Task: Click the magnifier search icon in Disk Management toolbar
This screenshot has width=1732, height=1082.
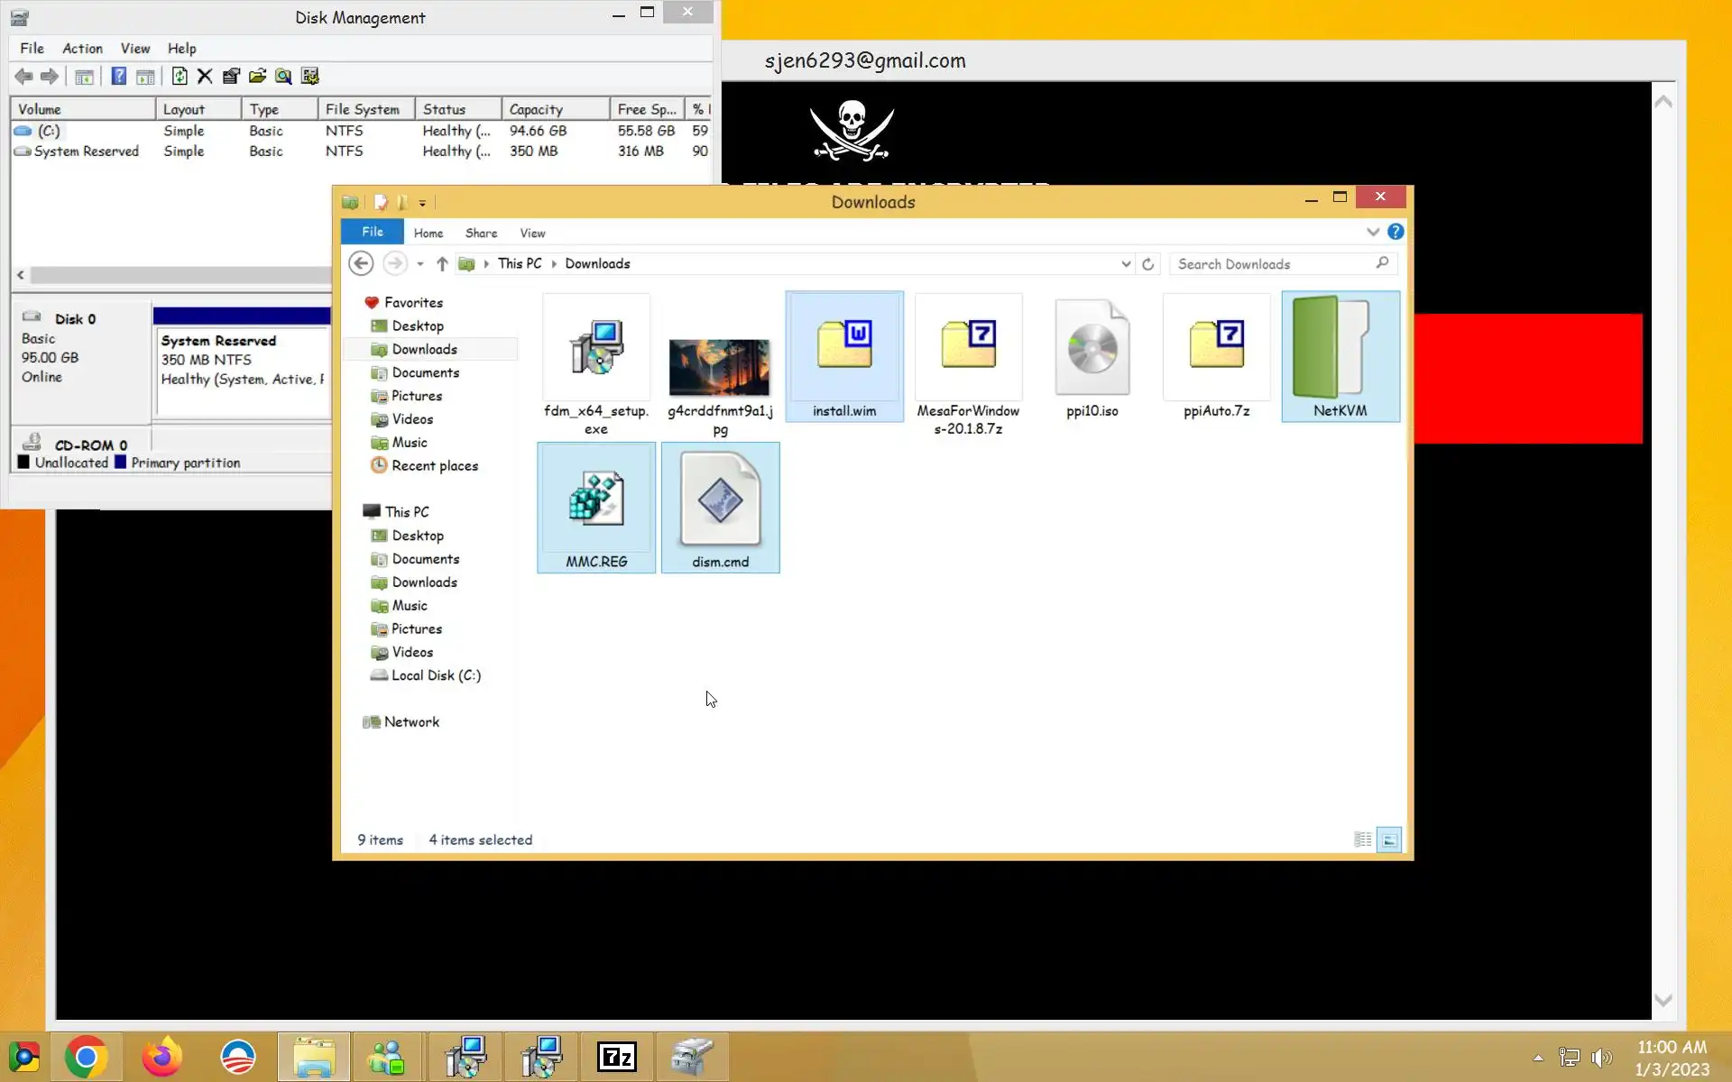Action: [x=283, y=77]
